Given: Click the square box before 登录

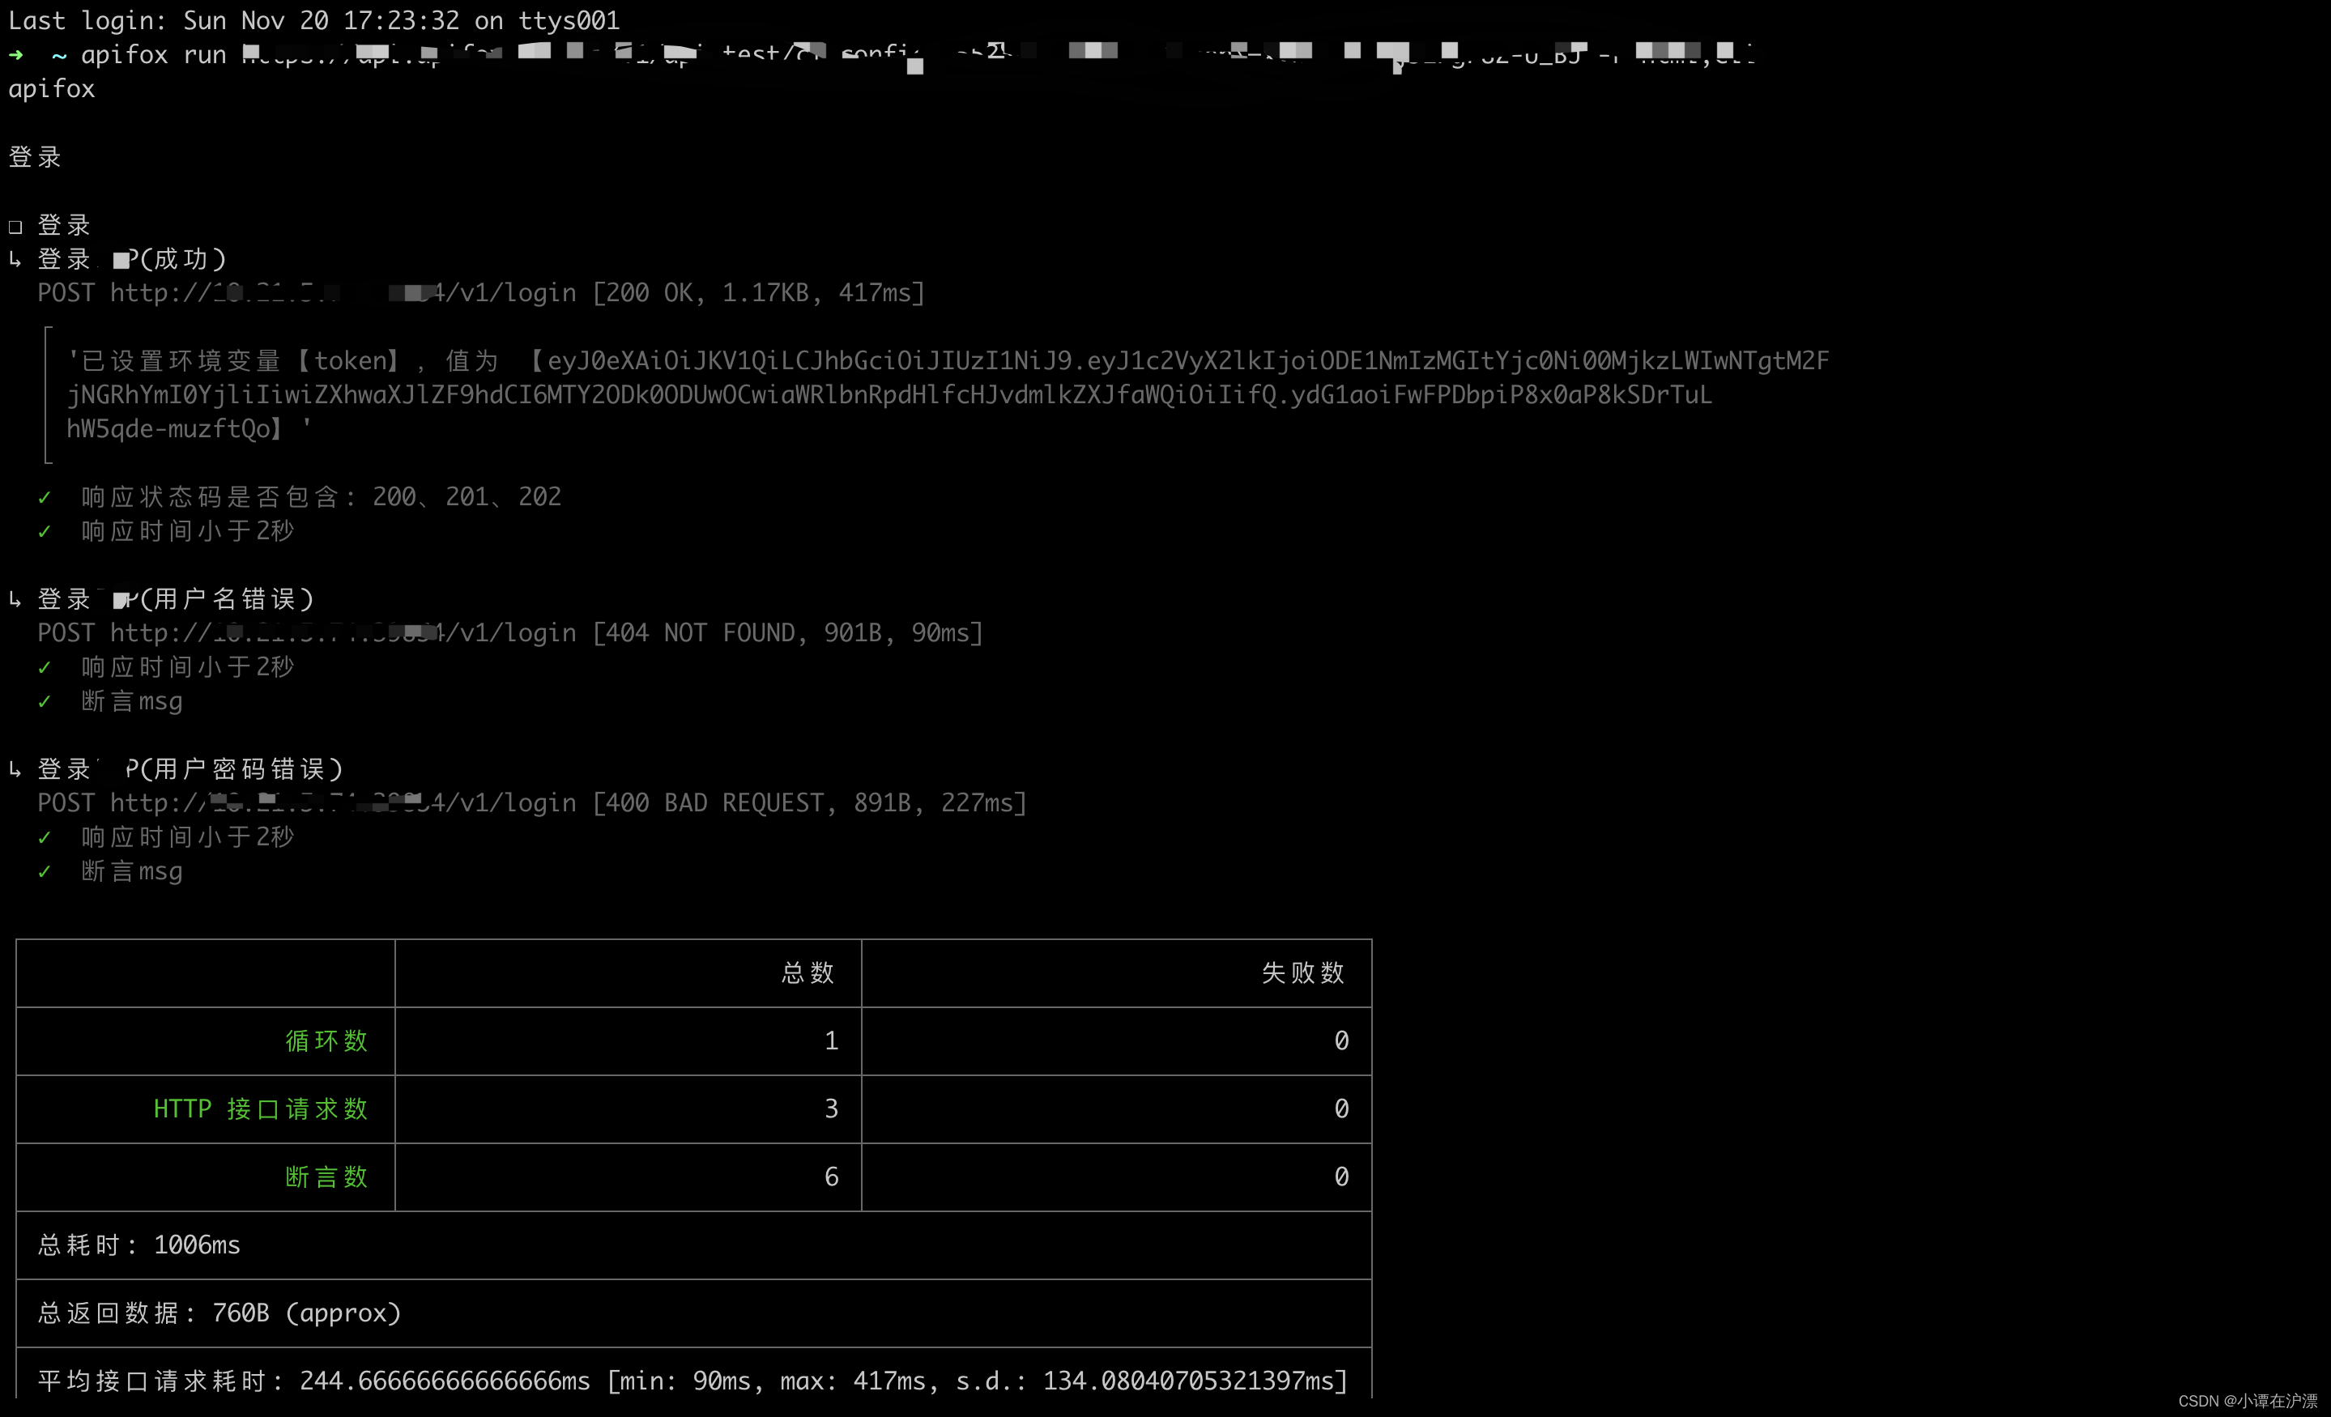Looking at the screenshot, I should coord(15,226).
